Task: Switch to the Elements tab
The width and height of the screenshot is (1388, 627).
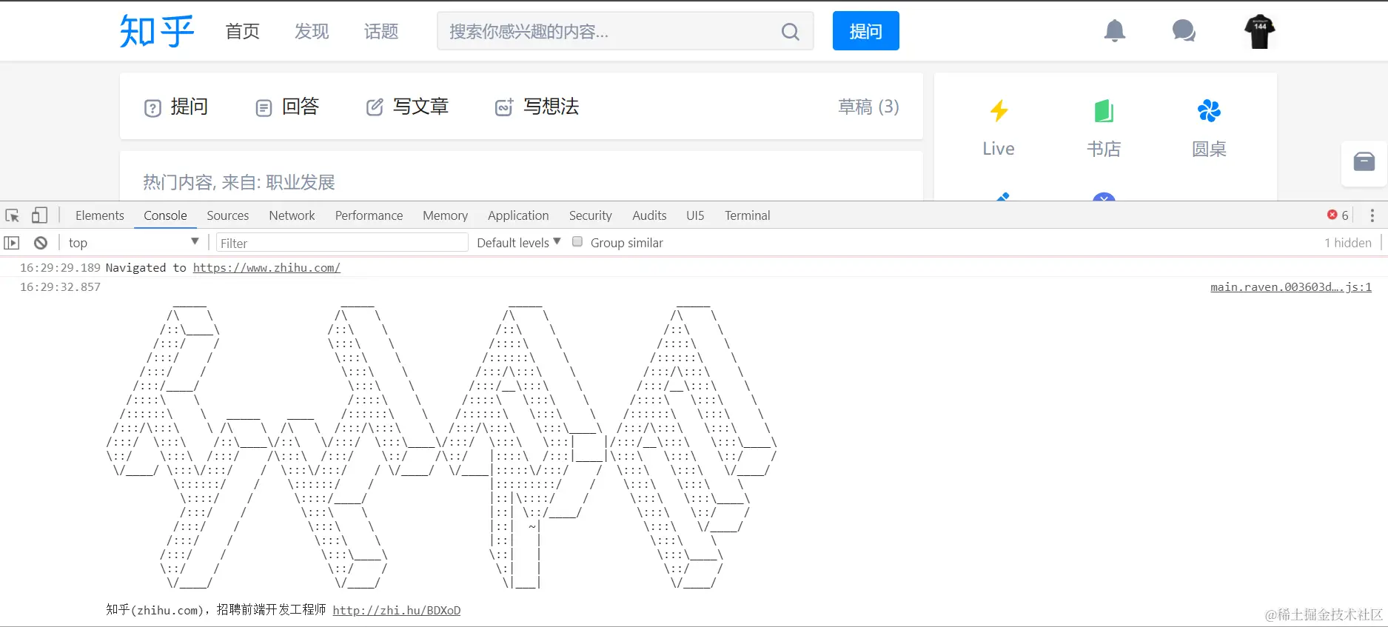Action: (100, 215)
